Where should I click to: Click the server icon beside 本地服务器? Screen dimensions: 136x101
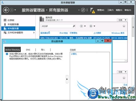(x=5, y=24)
